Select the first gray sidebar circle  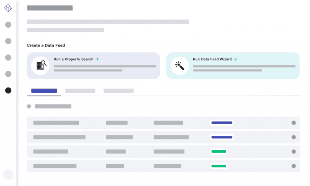coord(8,25)
